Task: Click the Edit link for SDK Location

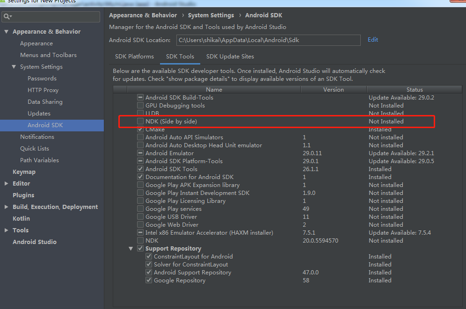Action: coord(372,39)
